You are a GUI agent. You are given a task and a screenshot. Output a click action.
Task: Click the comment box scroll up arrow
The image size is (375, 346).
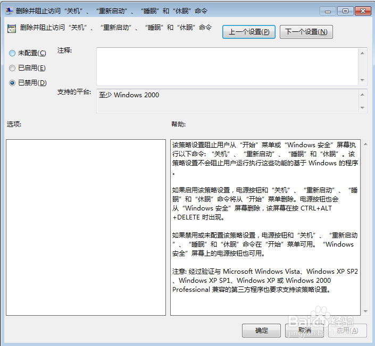(x=362, y=53)
